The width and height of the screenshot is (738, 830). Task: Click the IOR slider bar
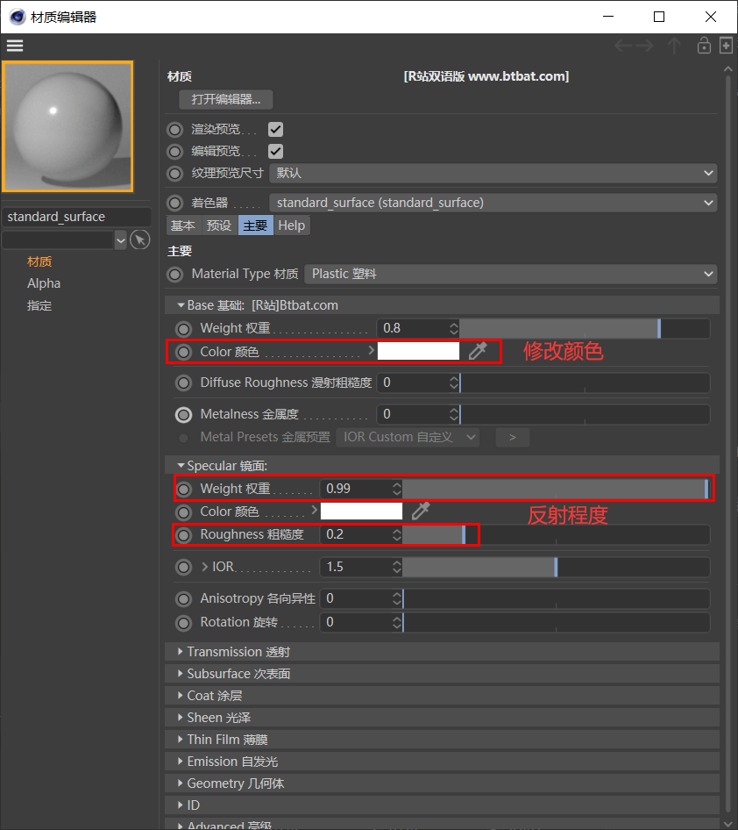(x=557, y=568)
